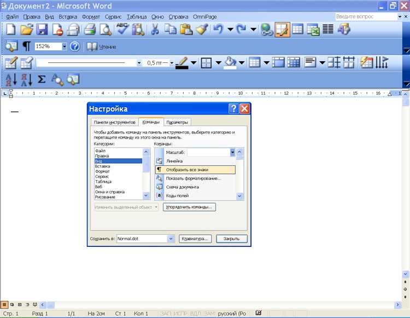Screen dimensions: 410x318
Task: Create a new blank document
Action: [x=10, y=30]
